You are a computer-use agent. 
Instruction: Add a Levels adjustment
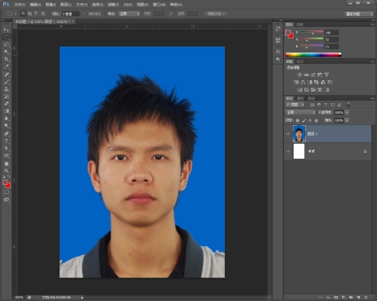(307, 74)
